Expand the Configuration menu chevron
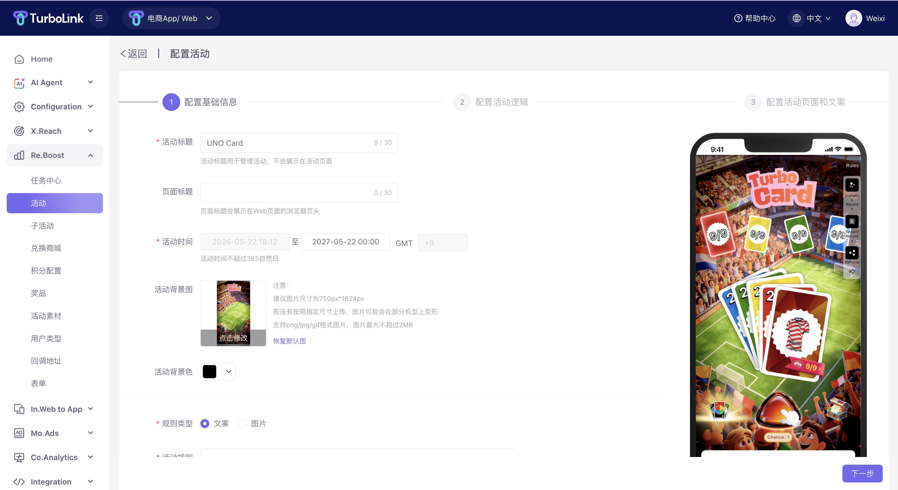Image resolution: width=898 pixels, height=490 pixels. pyautogui.click(x=91, y=106)
